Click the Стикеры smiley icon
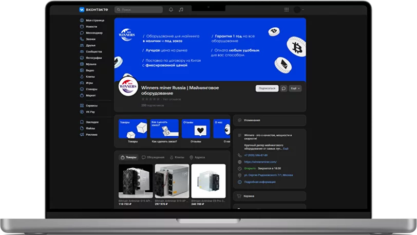 click(x=82, y=89)
